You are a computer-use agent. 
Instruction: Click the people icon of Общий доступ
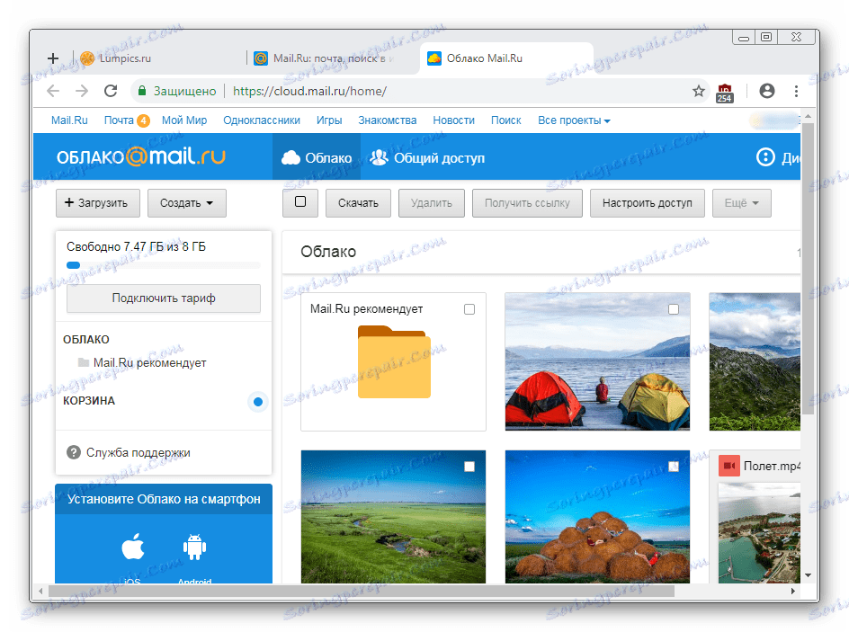point(379,158)
